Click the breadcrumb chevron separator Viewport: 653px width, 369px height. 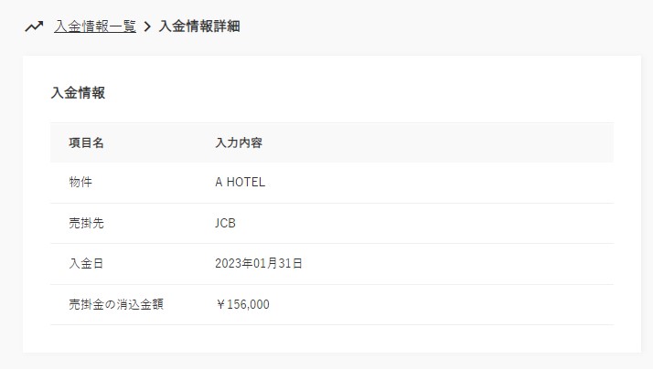pyautogui.click(x=147, y=26)
